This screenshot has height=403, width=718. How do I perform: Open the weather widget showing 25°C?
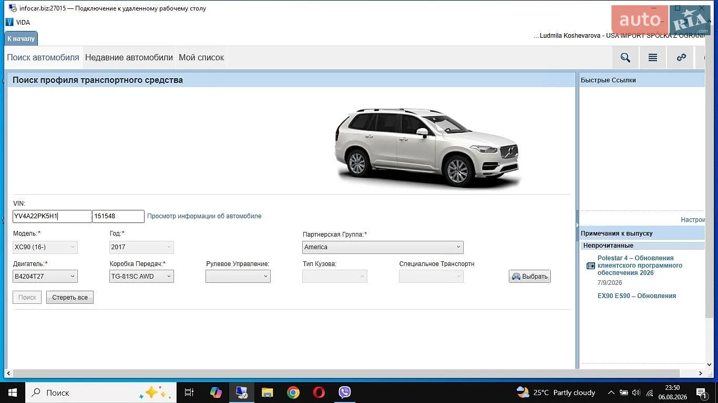coord(556,393)
